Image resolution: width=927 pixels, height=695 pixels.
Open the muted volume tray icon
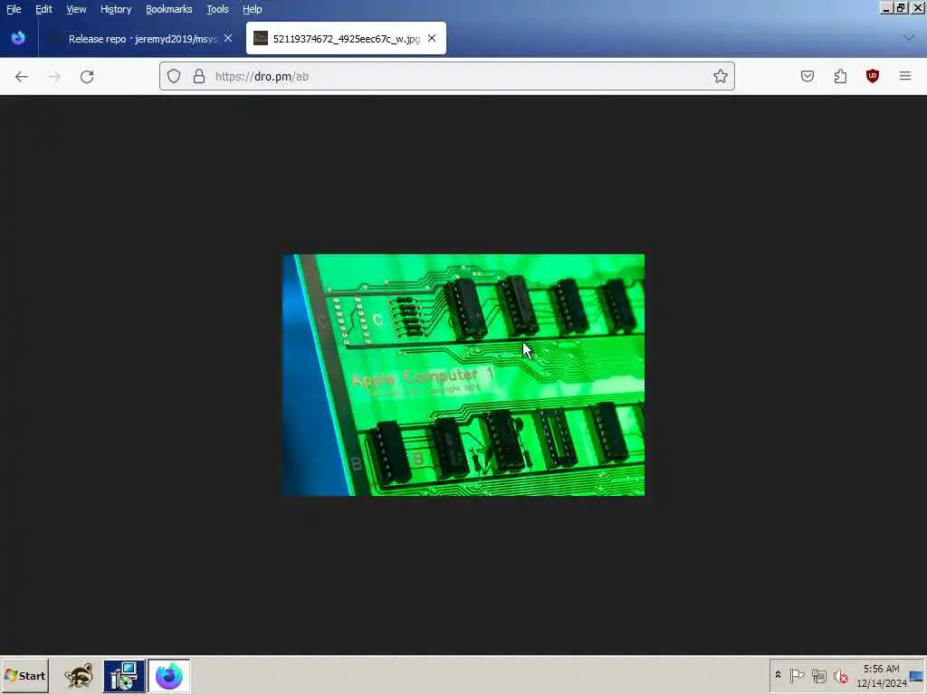click(x=841, y=675)
